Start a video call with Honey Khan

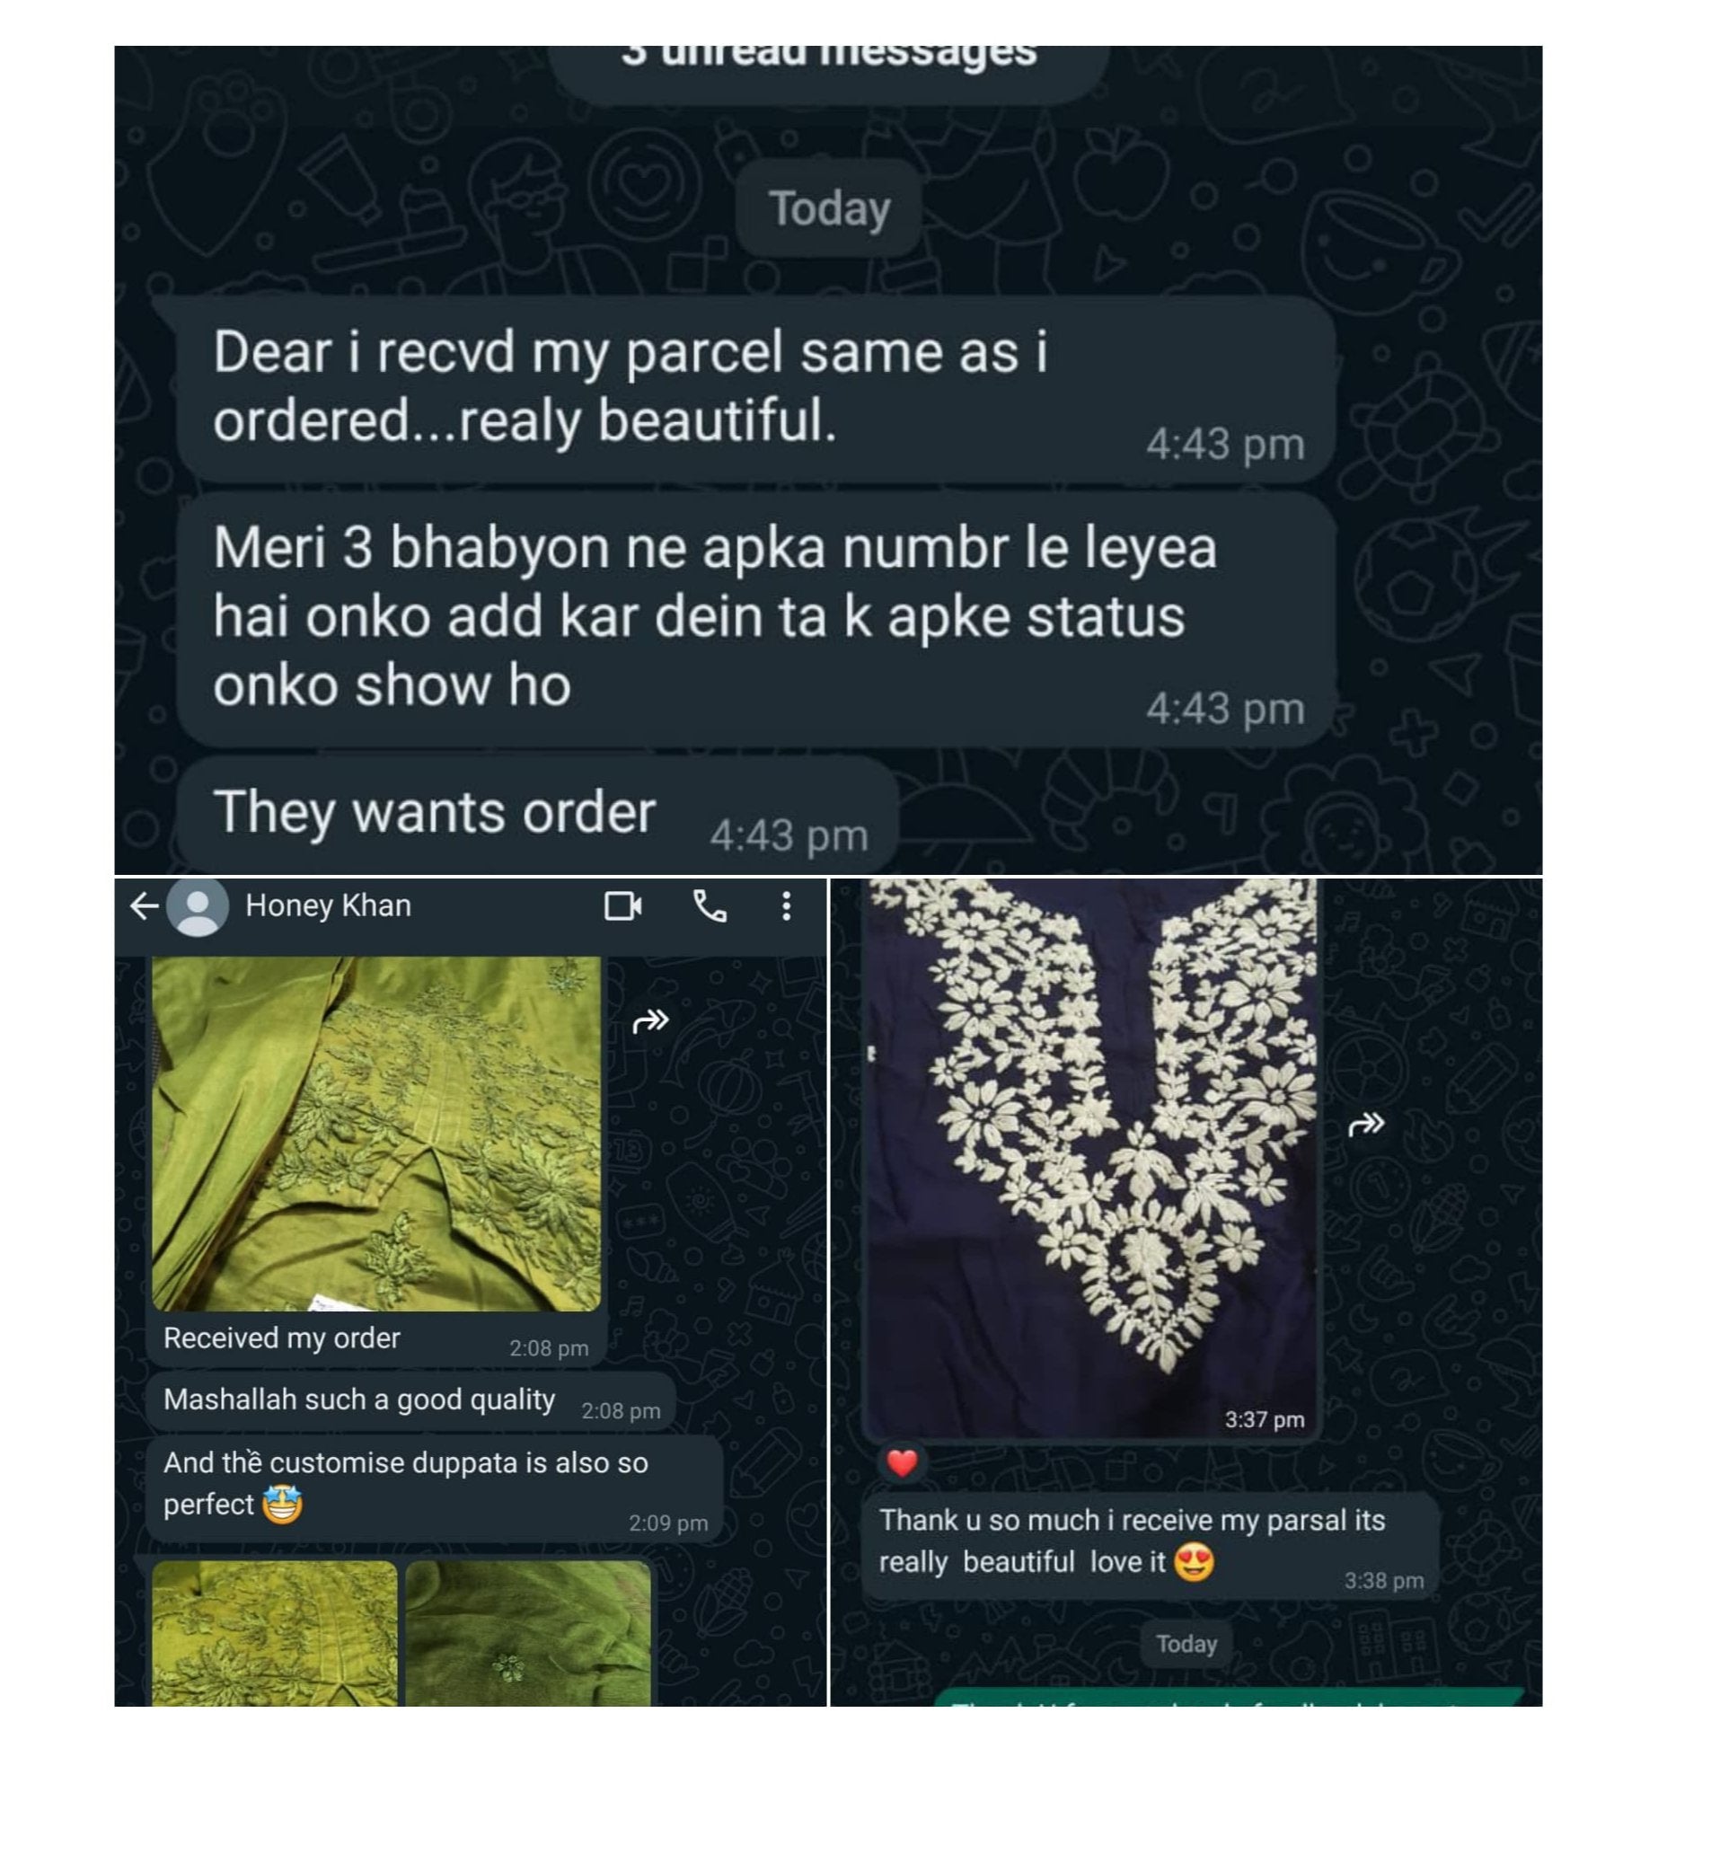623,905
